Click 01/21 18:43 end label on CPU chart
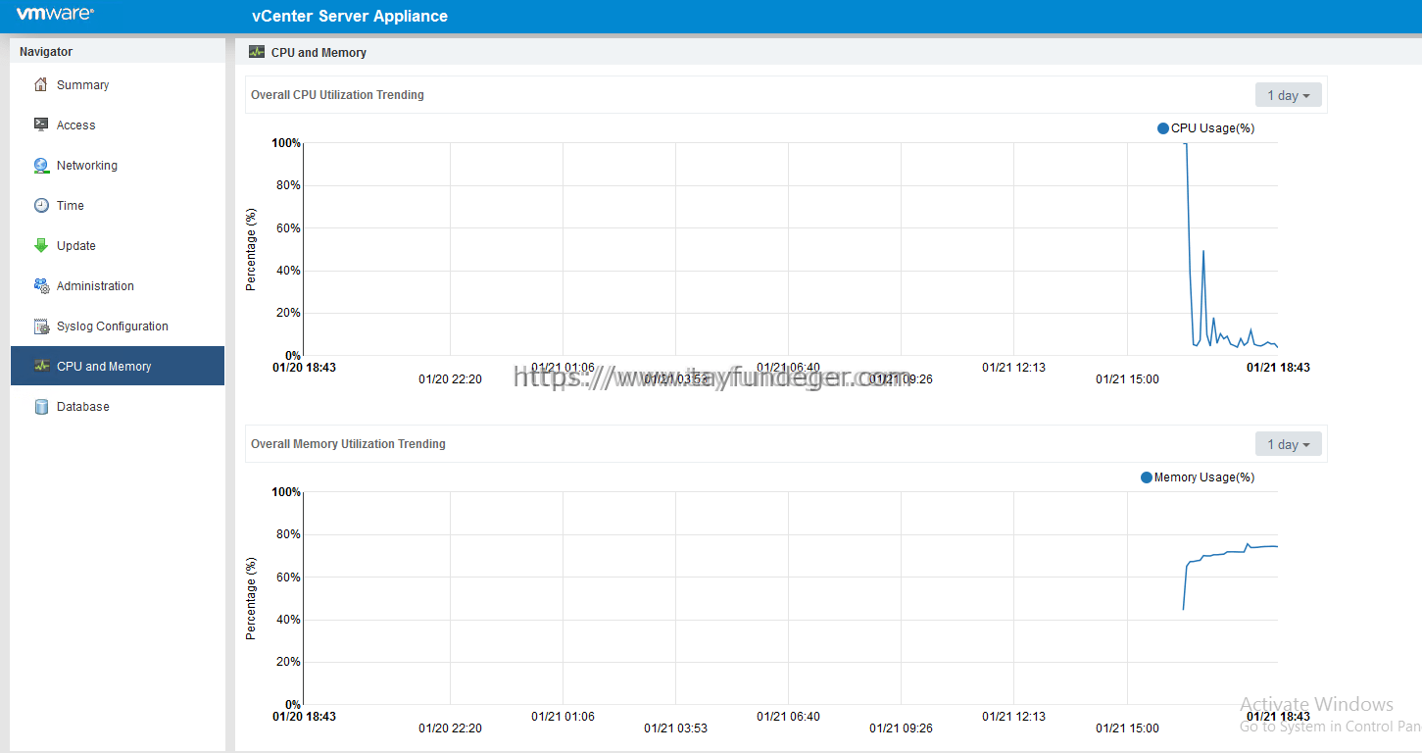 coord(1278,368)
